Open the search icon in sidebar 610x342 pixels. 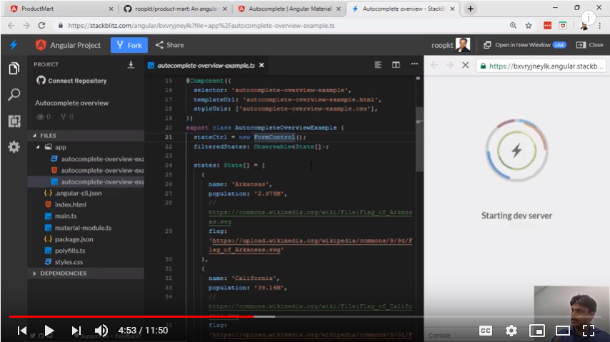14,95
